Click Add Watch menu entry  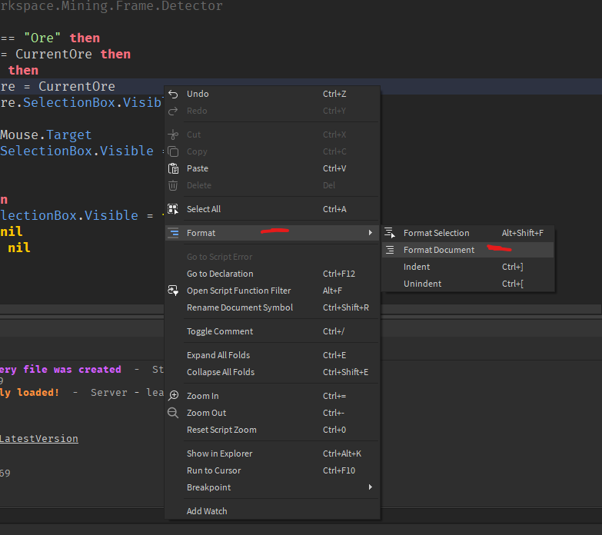[207, 511]
